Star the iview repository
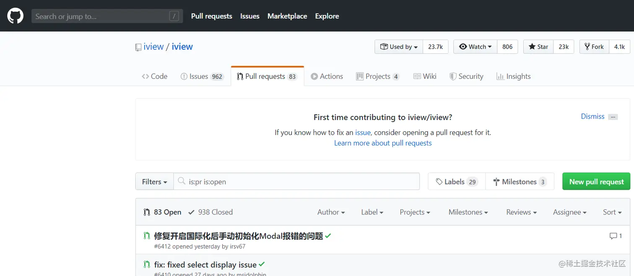Screen dimensions: 634x276 (x=538, y=47)
